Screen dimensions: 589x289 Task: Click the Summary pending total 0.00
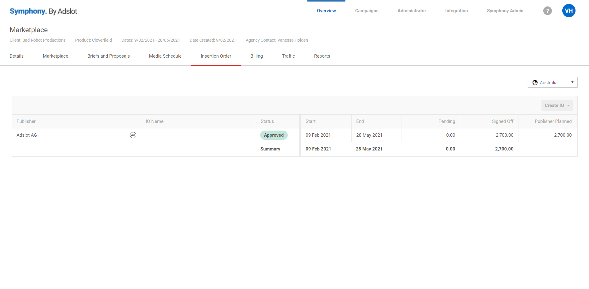click(450, 149)
